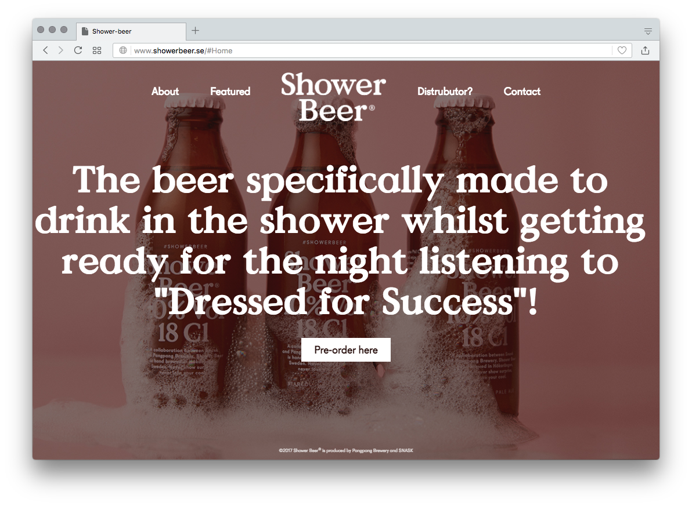Open the Distrubutor? navigation link
Image resolution: width=692 pixels, height=506 pixels.
(445, 92)
